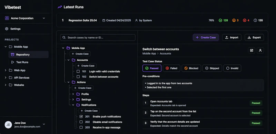Set test case status to Invalid
The width and height of the screenshot is (276, 134).
(x=232, y=68)
